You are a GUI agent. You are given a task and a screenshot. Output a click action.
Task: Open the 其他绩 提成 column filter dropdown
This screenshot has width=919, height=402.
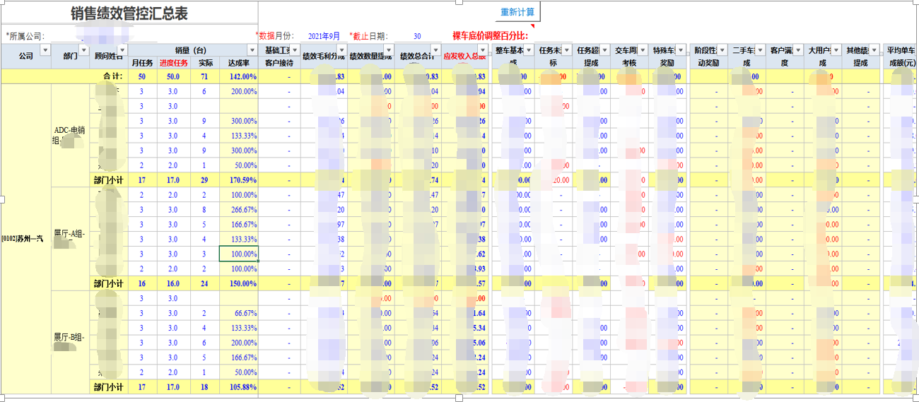(875, 49)
